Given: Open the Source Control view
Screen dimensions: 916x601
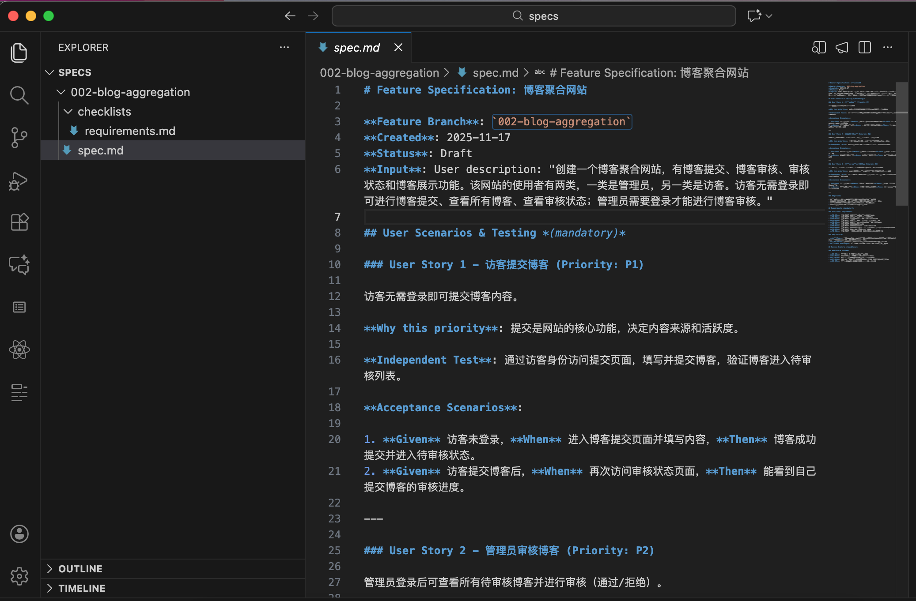Looking at the screenshot, I should pos(19,138).
